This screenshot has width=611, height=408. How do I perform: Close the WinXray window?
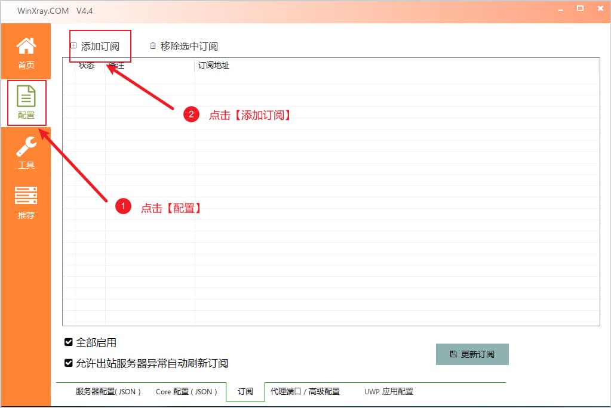pos(598,9)
